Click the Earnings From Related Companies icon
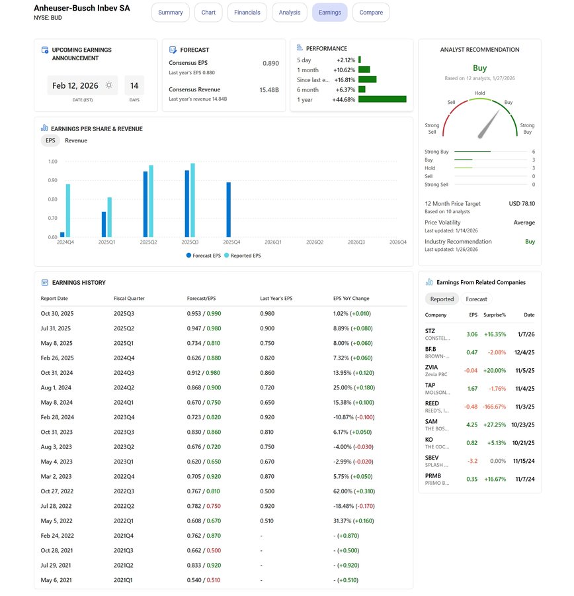574x596 pixels. point(429,282)
